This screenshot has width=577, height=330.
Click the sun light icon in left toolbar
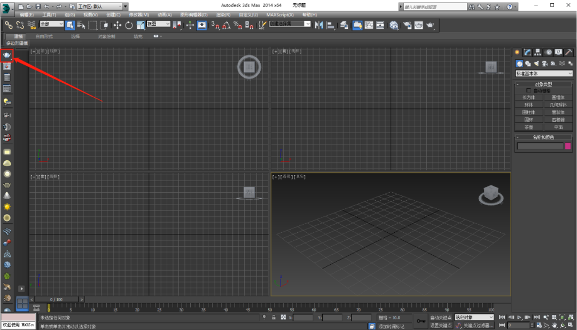(x=7, y=207)
